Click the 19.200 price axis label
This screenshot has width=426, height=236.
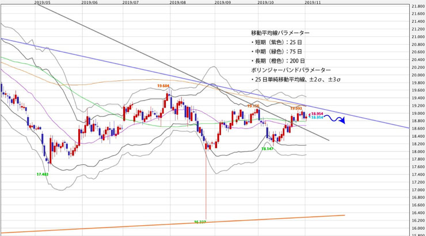pyautogui.click(x=418, y=106)
